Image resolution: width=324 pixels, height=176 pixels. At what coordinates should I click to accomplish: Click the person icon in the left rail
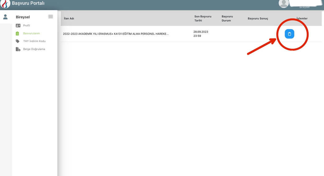coord(5,17)
